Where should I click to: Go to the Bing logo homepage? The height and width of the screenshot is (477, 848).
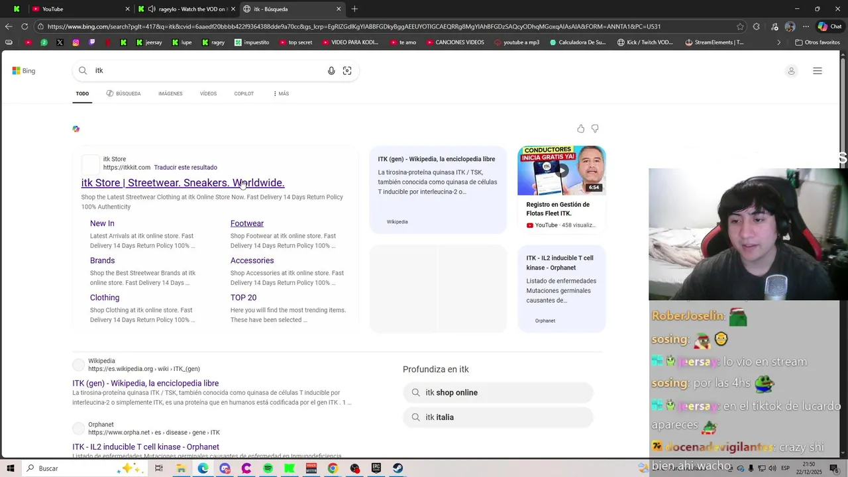(x=24, y=71)
